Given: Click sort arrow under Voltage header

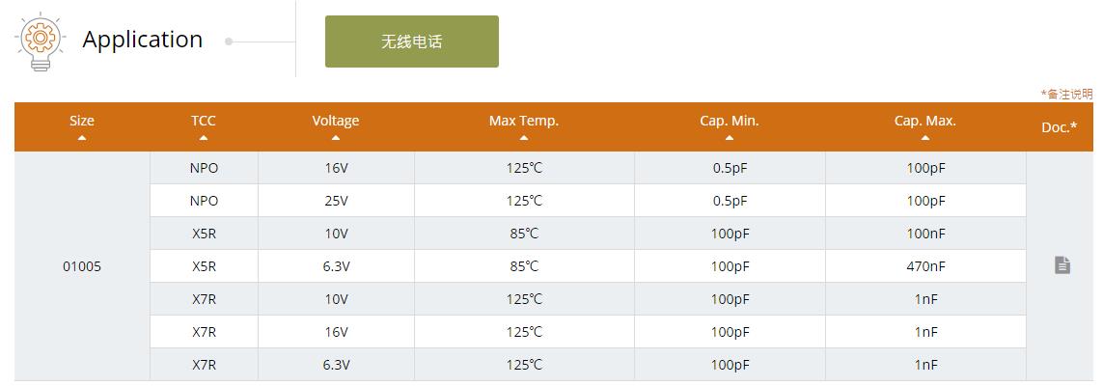Looking at the screenshot, I should 335,138.
